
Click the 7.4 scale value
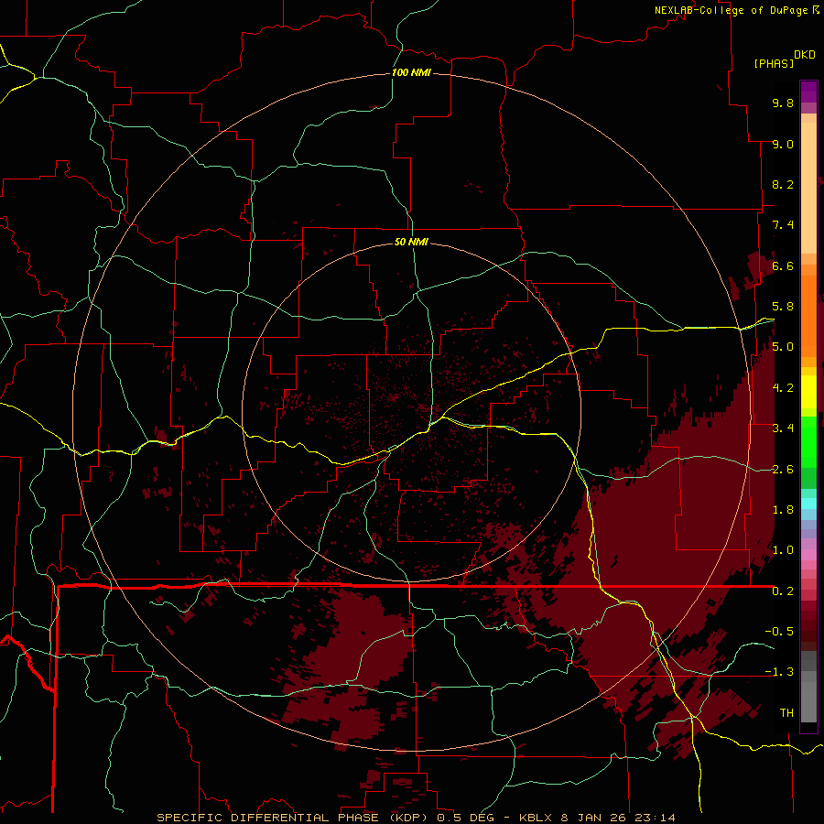(783, 225)
